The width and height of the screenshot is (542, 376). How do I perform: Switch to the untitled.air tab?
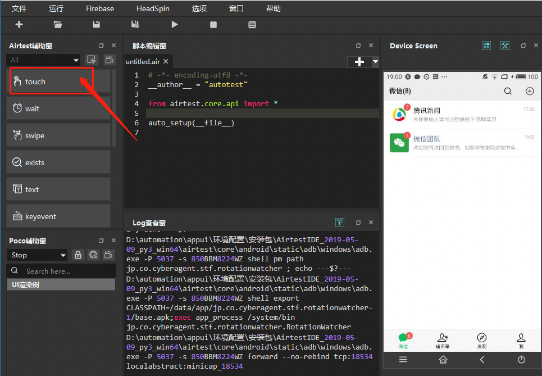pos(143,62)
